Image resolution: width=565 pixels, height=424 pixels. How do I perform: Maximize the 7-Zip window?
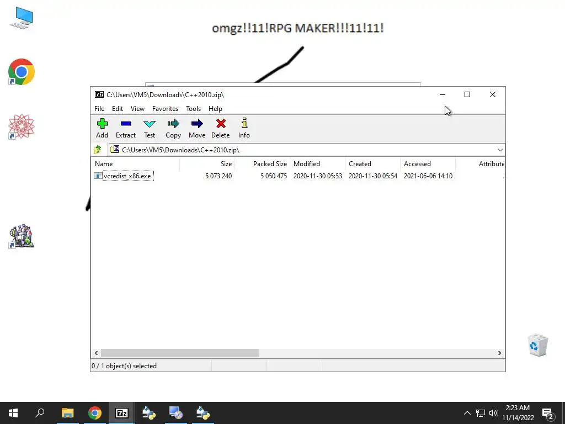click(x=467, y=94)
